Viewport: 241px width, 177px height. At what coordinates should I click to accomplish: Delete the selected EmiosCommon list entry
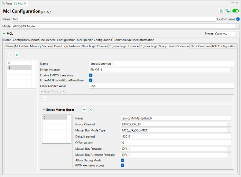tap(17, 55)
